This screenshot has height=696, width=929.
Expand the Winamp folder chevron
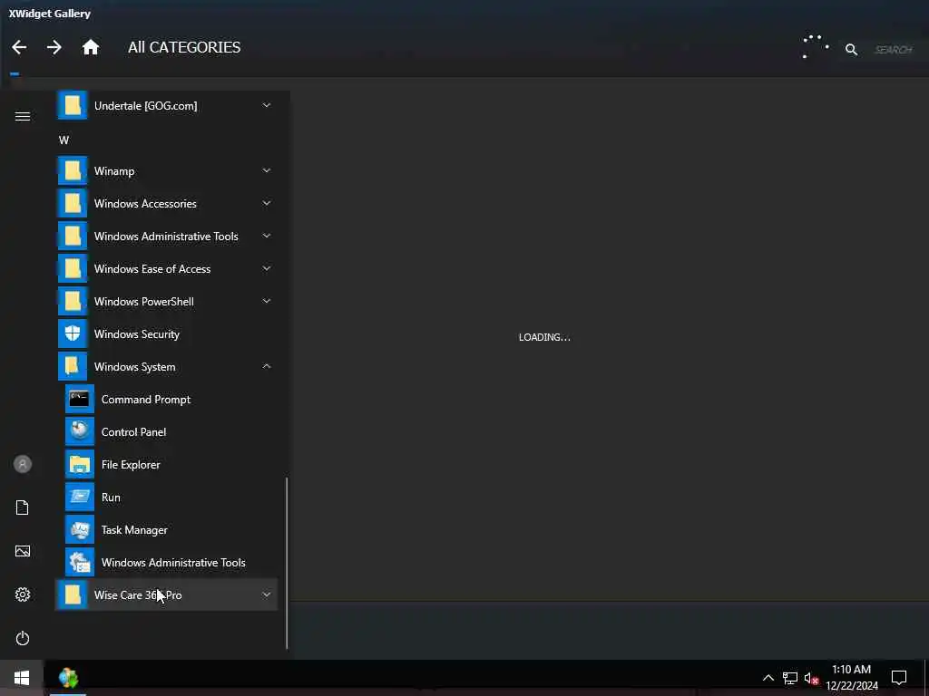pyautogui.click(x=267, y=170)
